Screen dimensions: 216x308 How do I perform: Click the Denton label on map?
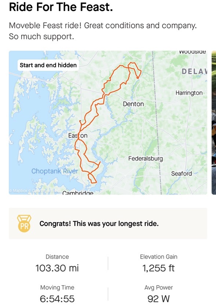coord(133,104)
